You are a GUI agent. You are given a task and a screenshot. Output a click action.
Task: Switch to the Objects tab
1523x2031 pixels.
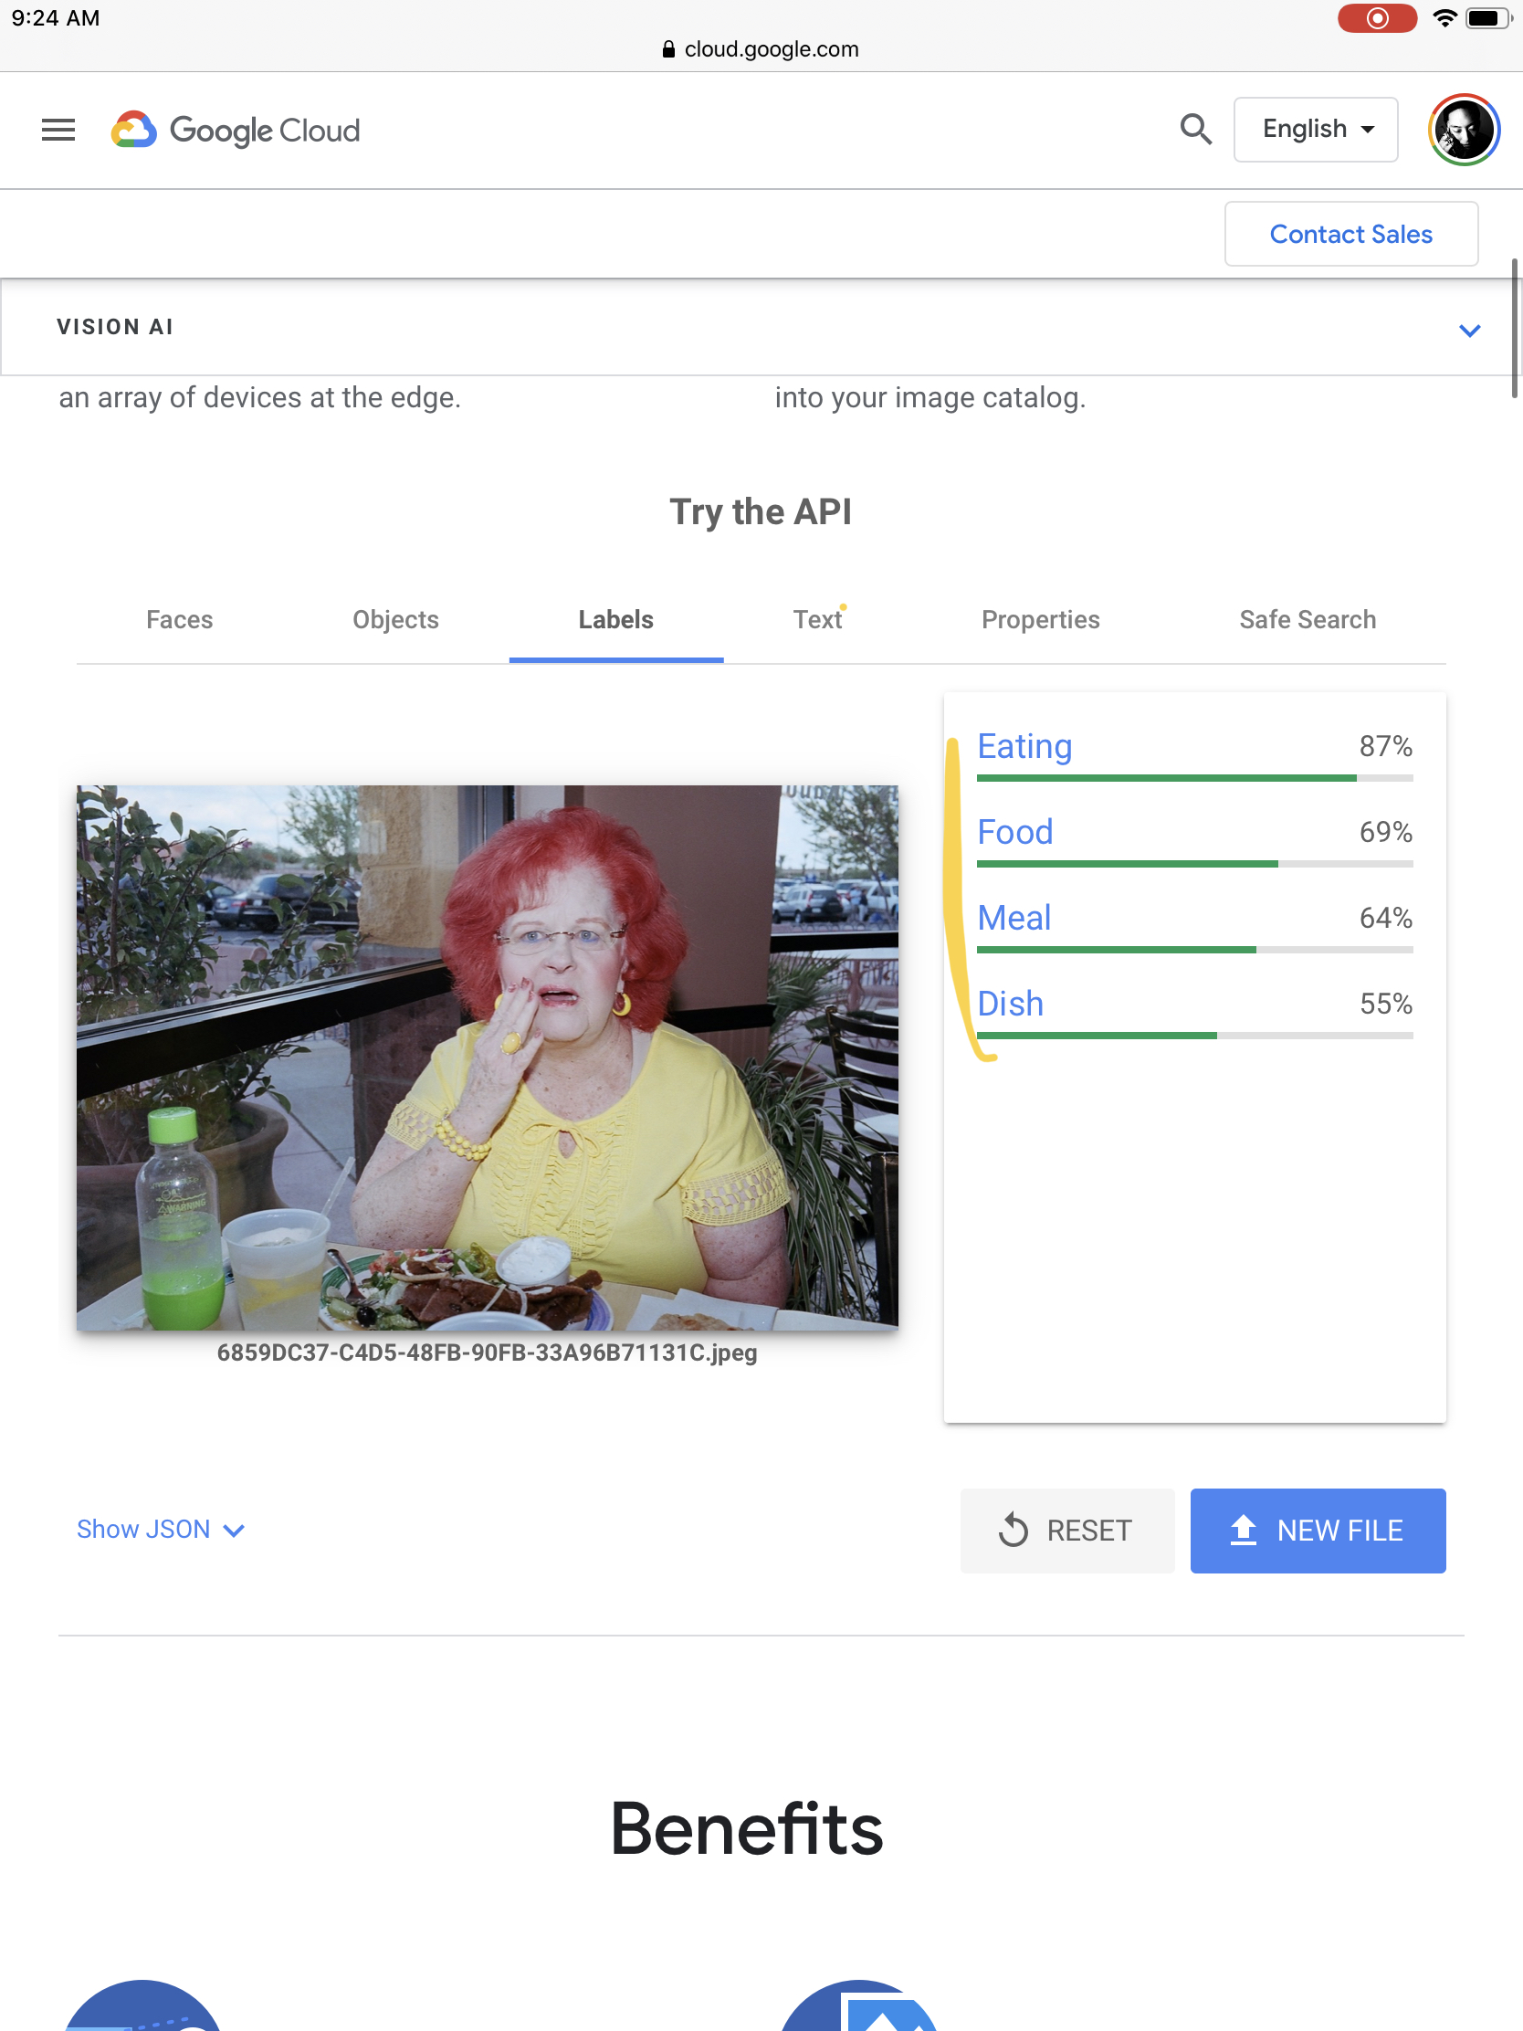pyautogui.click(x=395, y=620)
